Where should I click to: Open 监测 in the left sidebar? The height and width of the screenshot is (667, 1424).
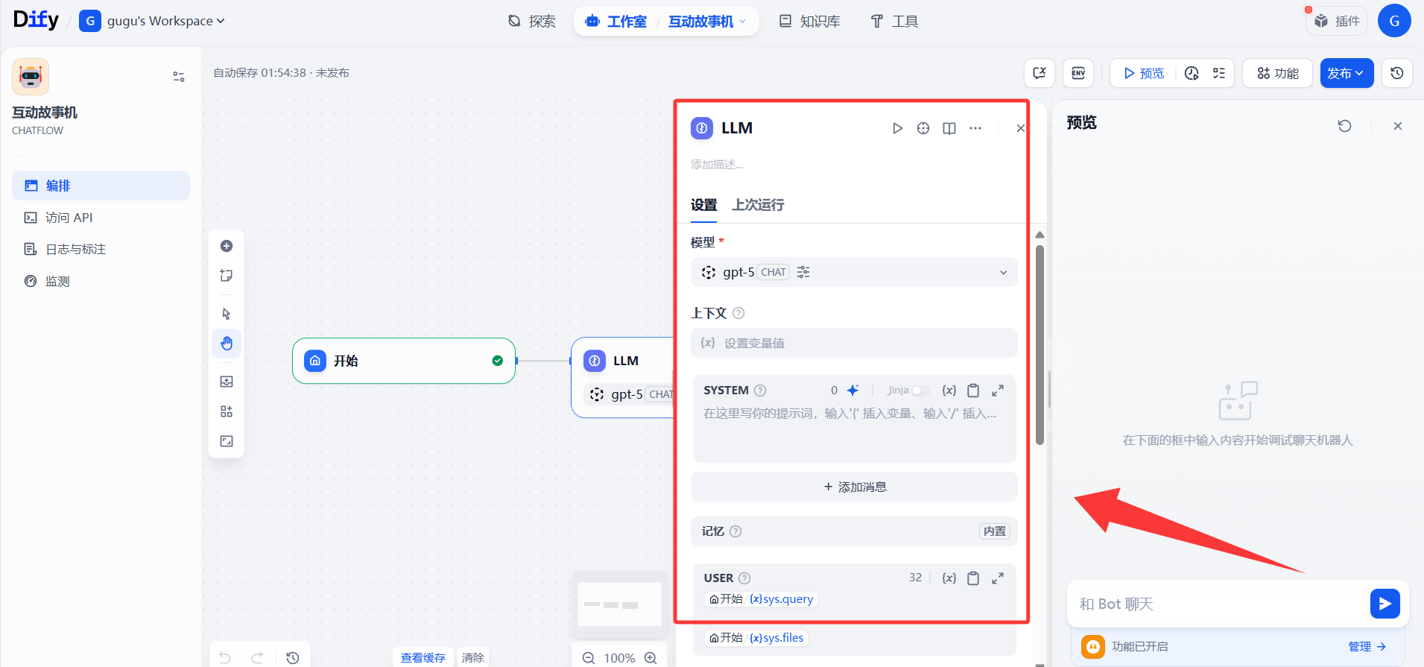coord(101,281)
